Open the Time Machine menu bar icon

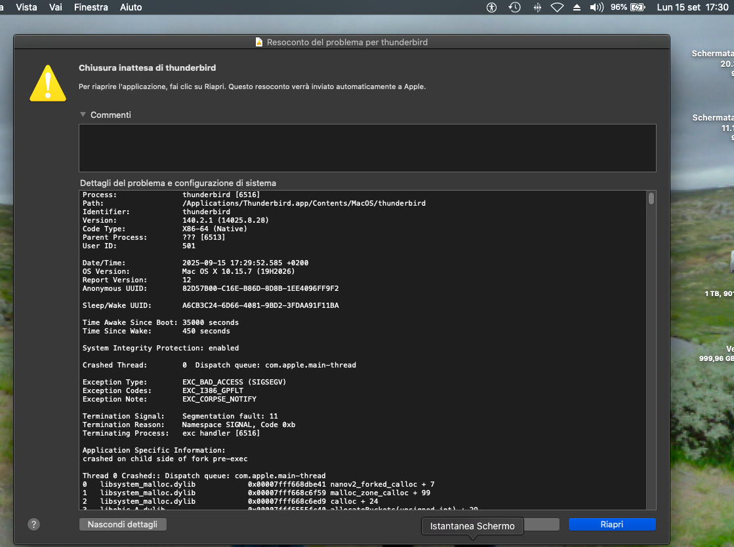click(515, 7)
